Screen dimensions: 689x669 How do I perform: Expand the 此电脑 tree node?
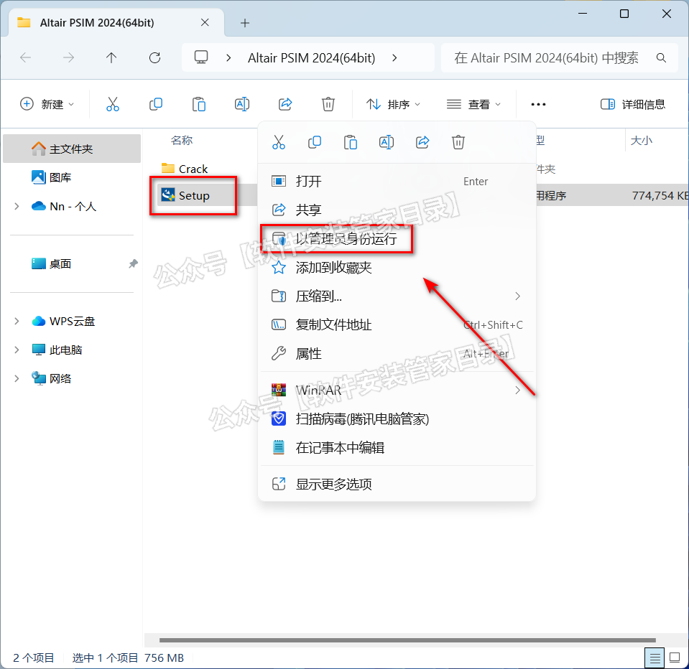coord(17,350)
